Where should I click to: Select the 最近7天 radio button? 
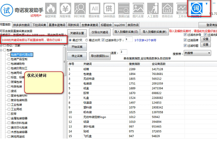[70, 40]
